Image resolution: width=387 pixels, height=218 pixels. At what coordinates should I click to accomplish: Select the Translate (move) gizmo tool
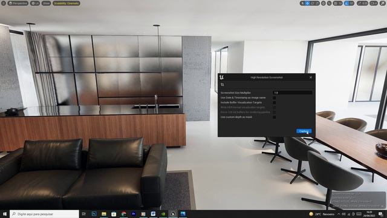pos(308,3)
